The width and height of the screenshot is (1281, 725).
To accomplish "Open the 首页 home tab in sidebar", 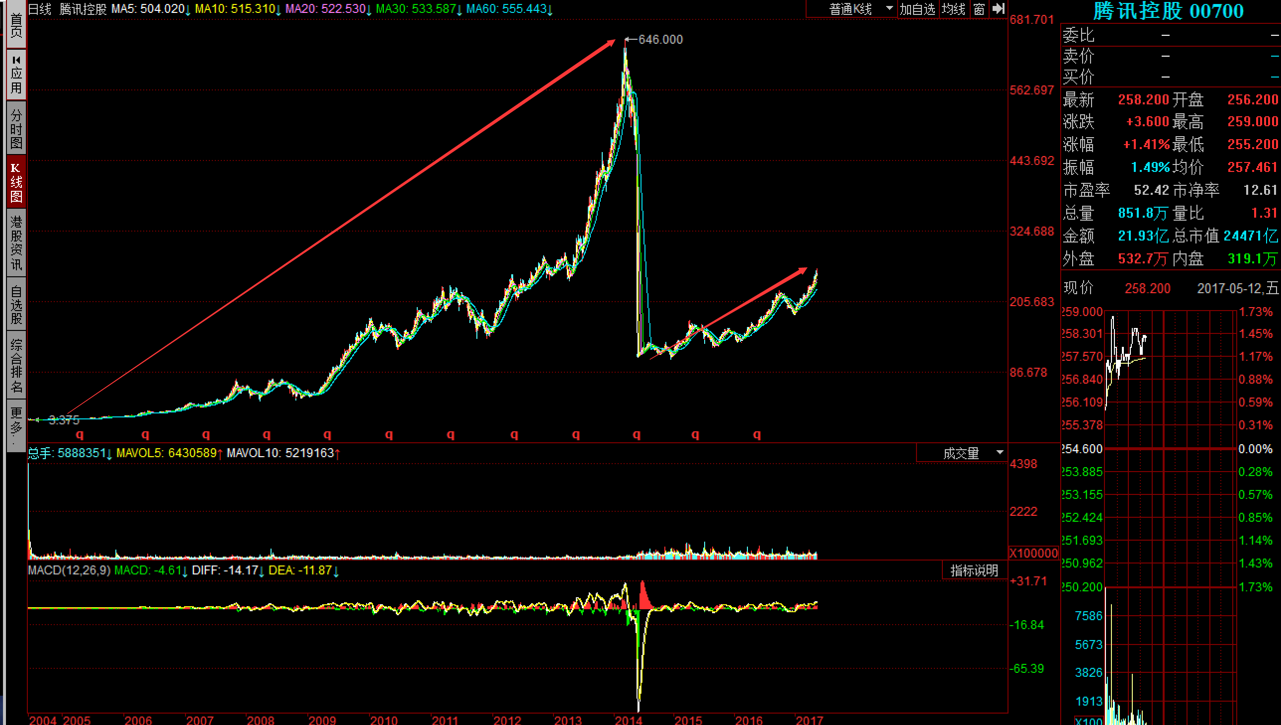I will [x=16, y=25].
